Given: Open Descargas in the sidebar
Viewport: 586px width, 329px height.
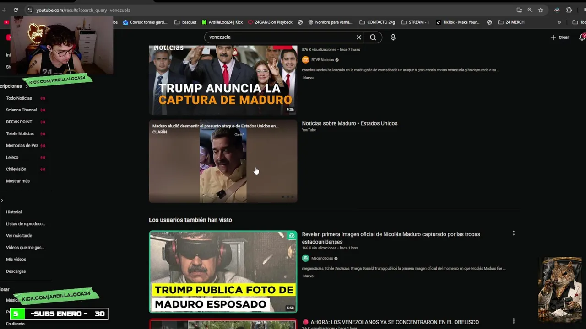Looking at the screenshot, I should [16, 271].
